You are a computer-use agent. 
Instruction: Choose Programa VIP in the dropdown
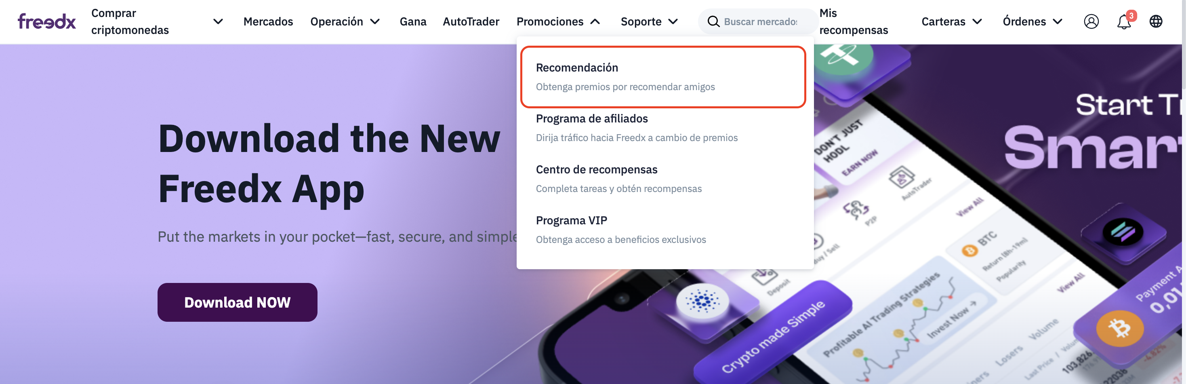point(663,230)
